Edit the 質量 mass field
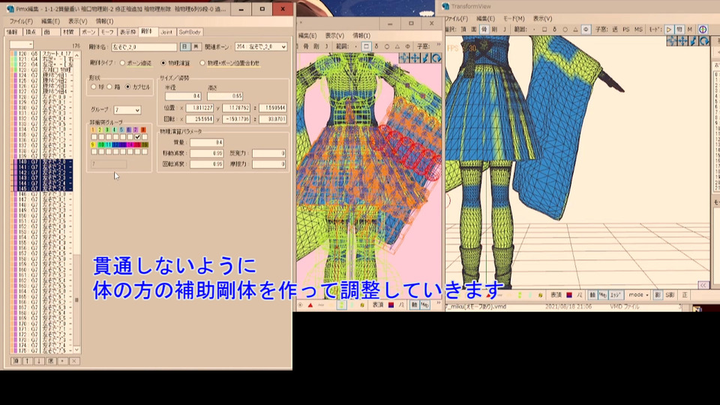This screenshot has height=405, width=720. [x=207, y=142]
